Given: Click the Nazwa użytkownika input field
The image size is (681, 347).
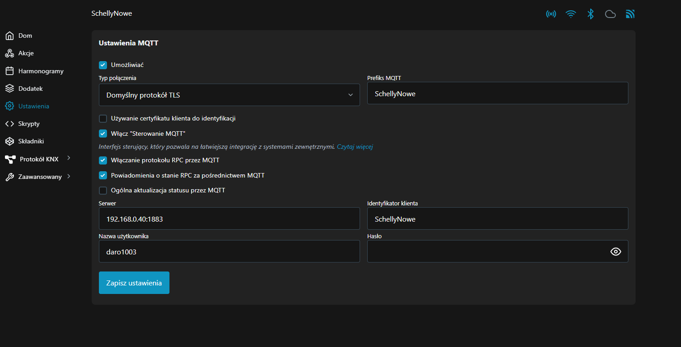Looking at the screenshot, I should coord(229,251).
